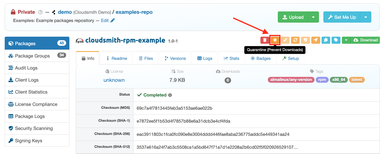Click the rpm format logo icon
The width and height of the screenshot is (386, 154).
pyautogui.click(x=80, y=40)
